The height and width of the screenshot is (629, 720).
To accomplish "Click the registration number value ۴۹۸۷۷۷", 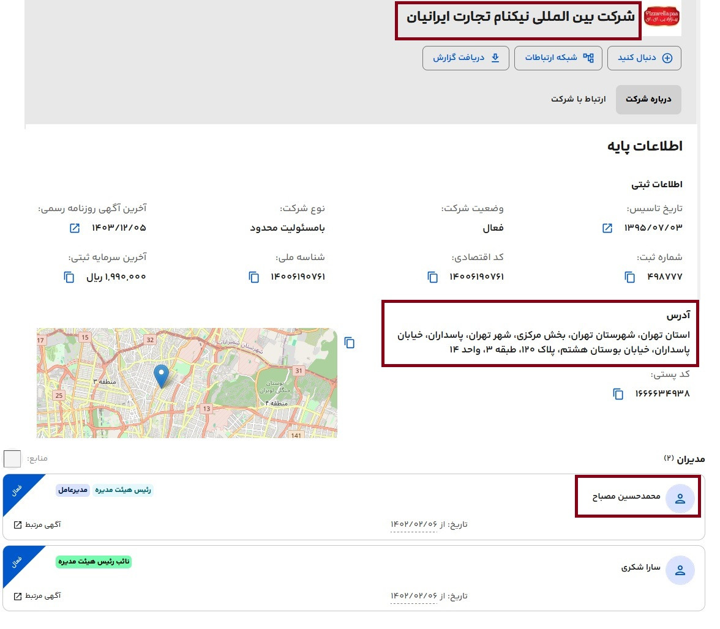I will (x=664, y=277).
